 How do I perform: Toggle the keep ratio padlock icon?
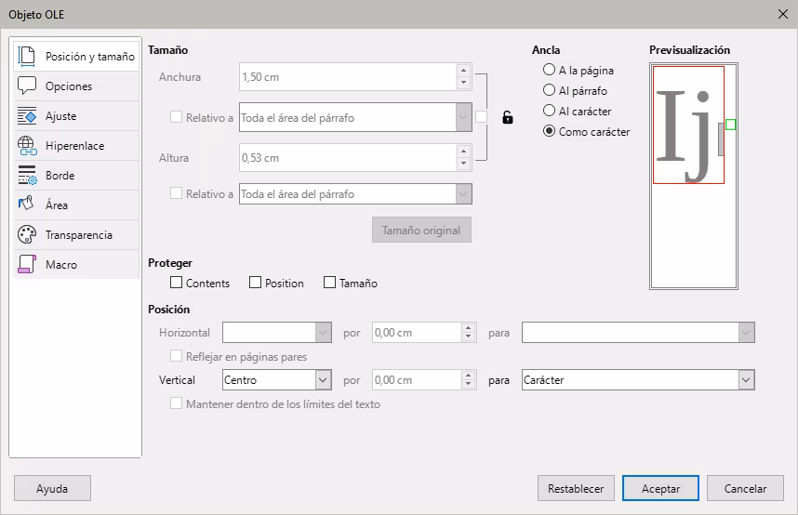click(x=507, y=117)
